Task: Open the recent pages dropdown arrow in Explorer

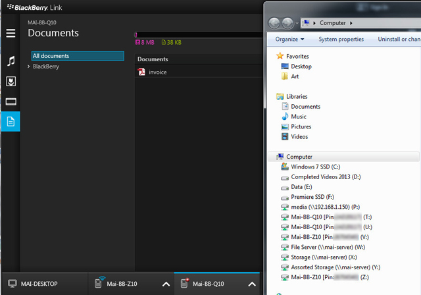Action: pos(297,23)
